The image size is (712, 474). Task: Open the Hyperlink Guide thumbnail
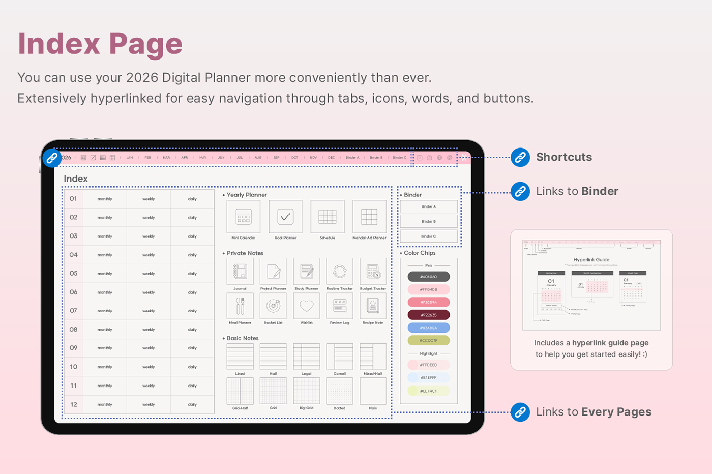(x=591, y=285)
